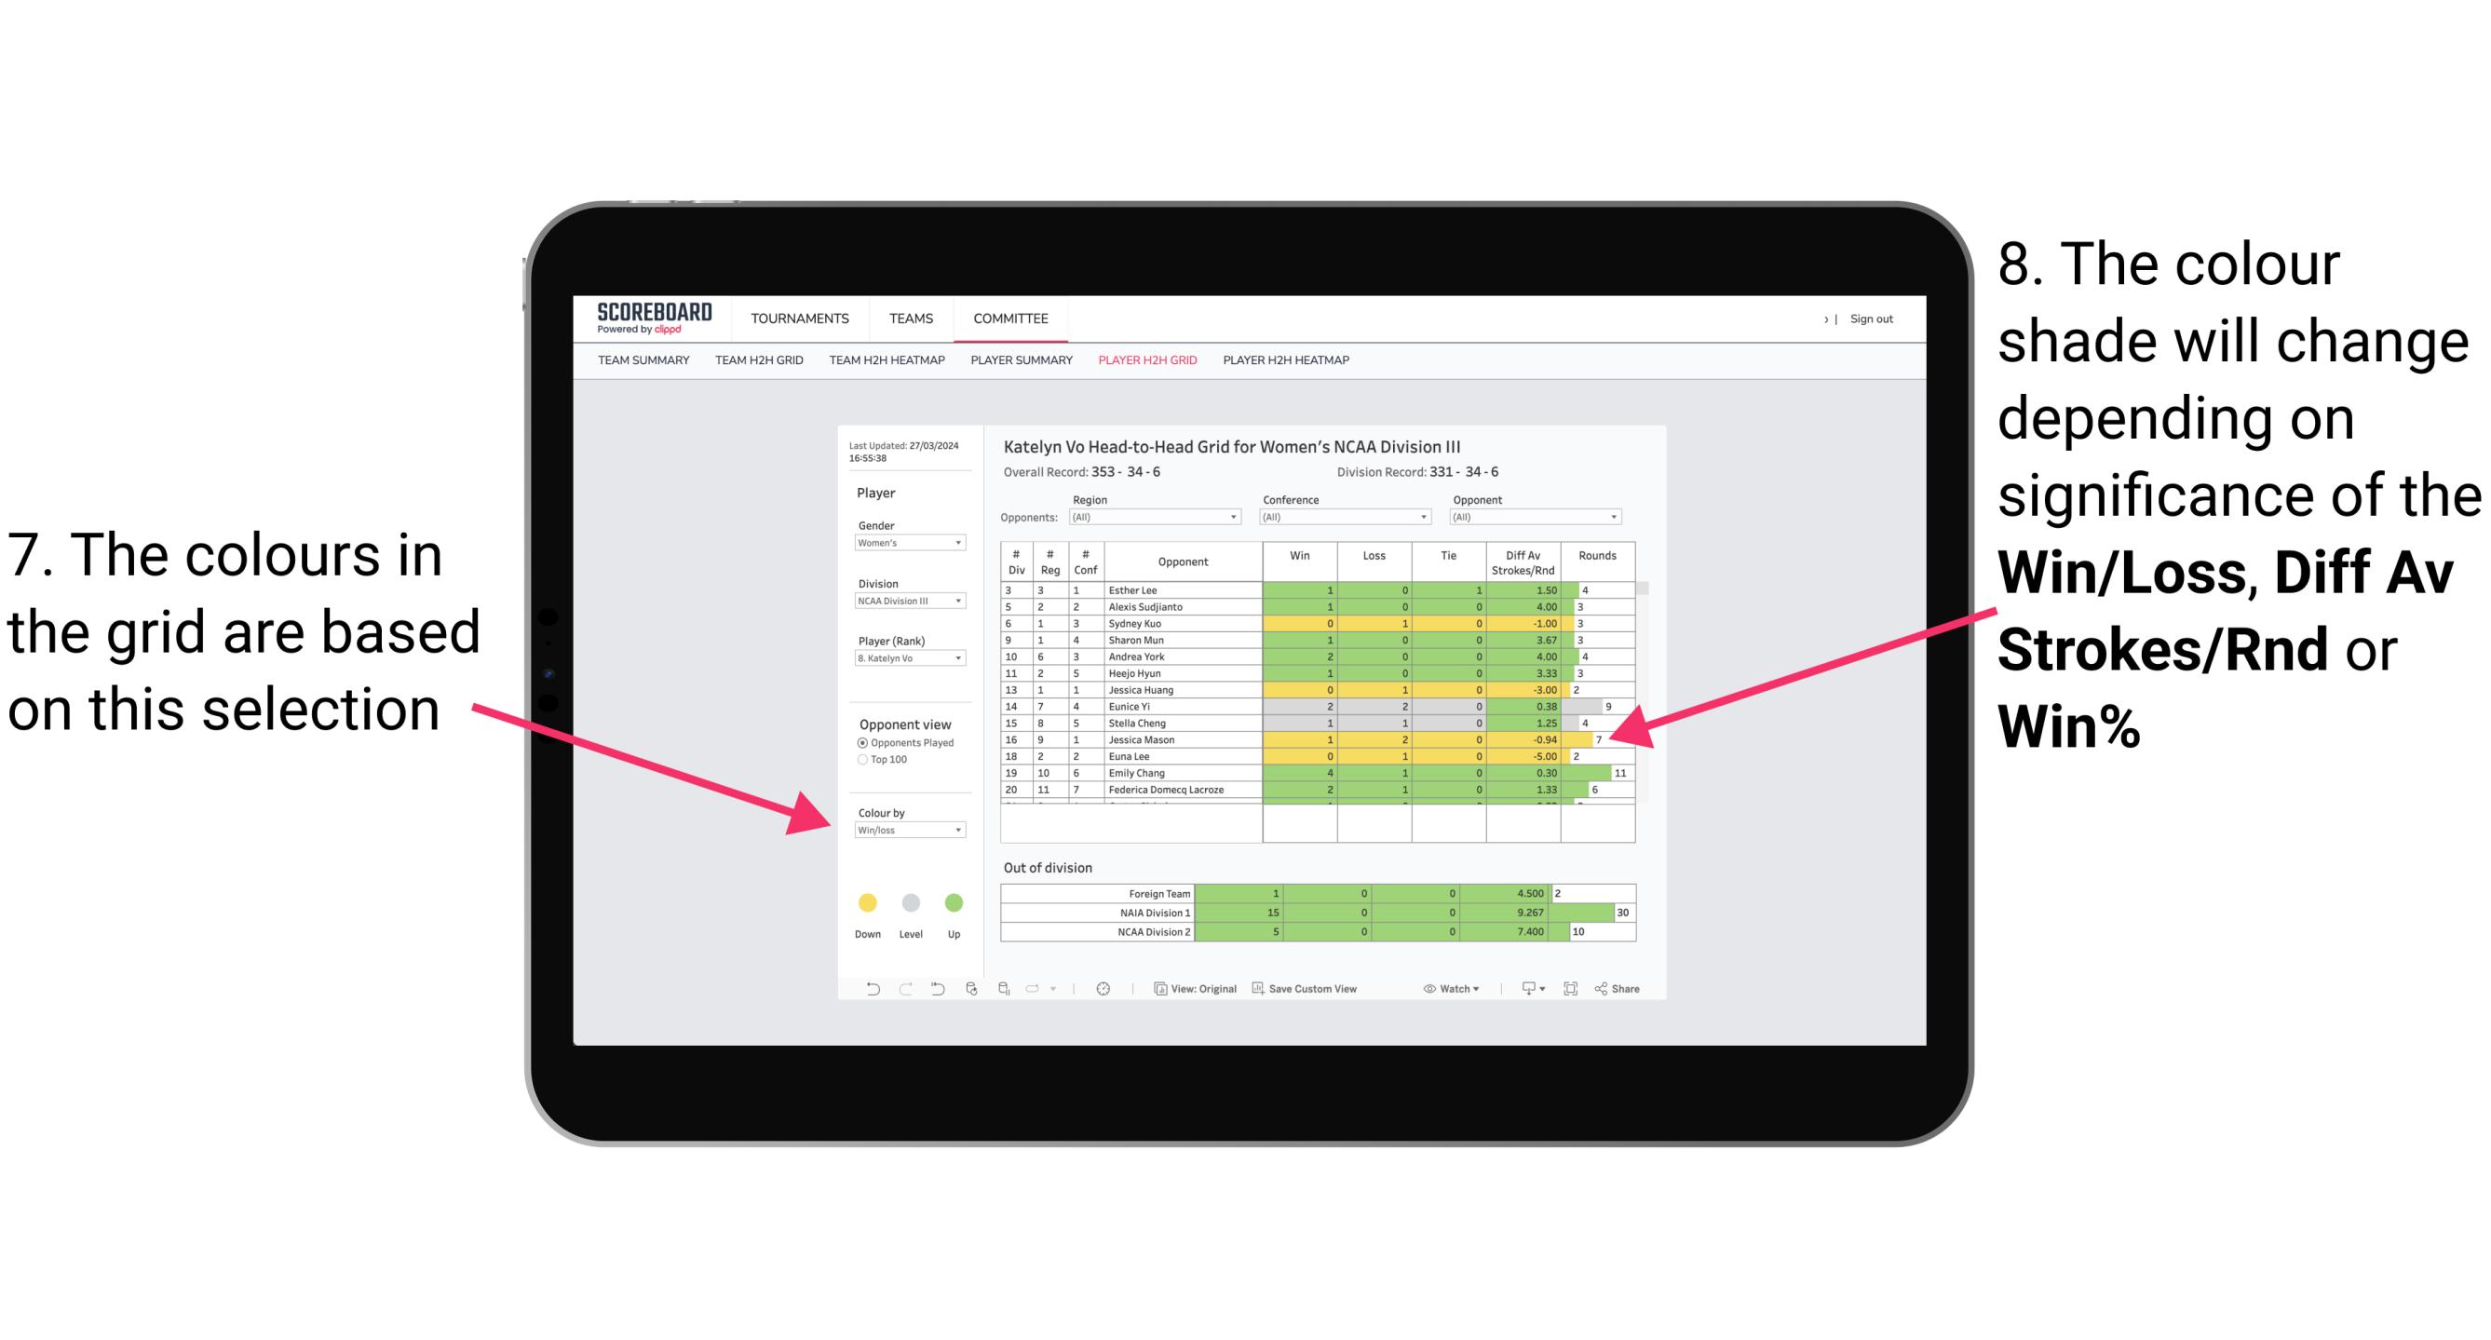The height and width of the screenshot is (1340, 2491).
Task: Click the Watch icon button
Action: [1448, 992]
